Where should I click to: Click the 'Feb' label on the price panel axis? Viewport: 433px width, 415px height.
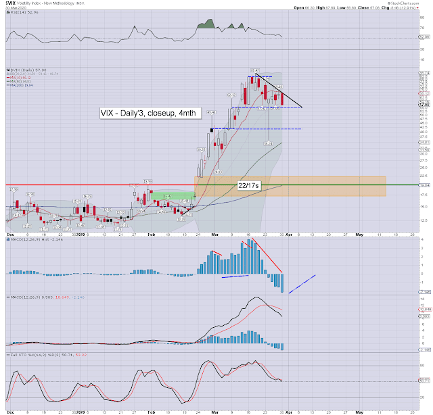click(152, 235)
